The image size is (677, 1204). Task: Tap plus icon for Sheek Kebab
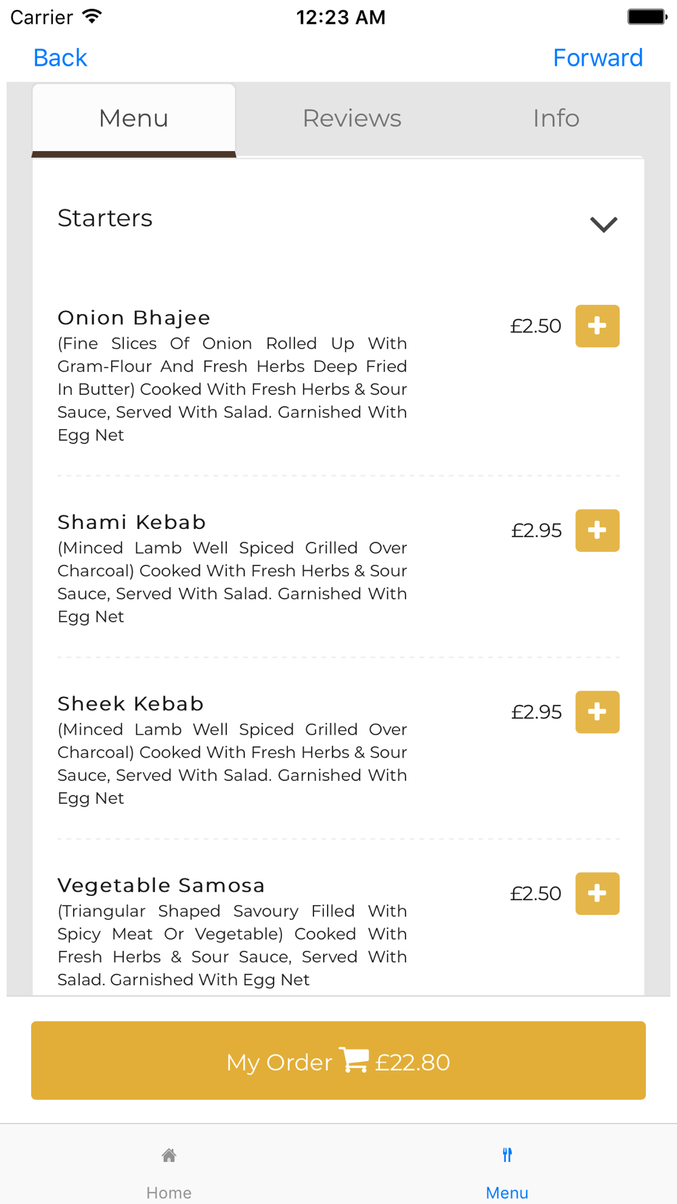(597, 712)
